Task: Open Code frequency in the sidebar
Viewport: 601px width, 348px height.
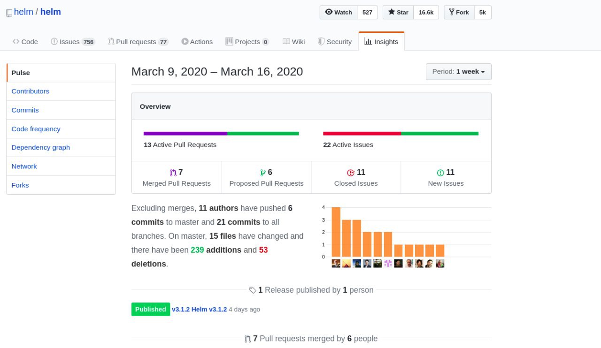Action: (x=61, y=129)
